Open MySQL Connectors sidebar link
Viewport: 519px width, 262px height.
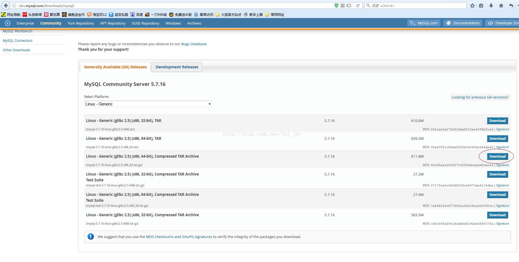[x=18, y=40]
